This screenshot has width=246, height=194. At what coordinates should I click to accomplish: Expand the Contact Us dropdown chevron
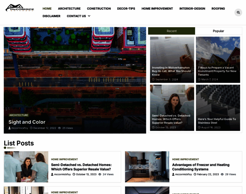point(89,16)
